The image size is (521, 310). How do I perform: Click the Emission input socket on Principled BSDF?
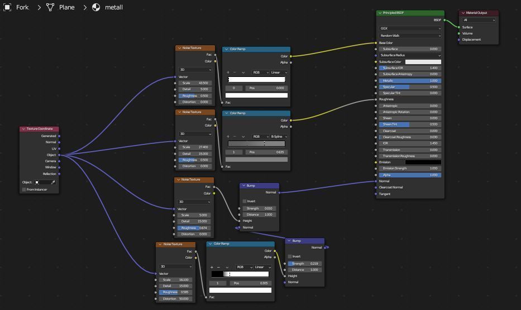[x=376, y=162]
